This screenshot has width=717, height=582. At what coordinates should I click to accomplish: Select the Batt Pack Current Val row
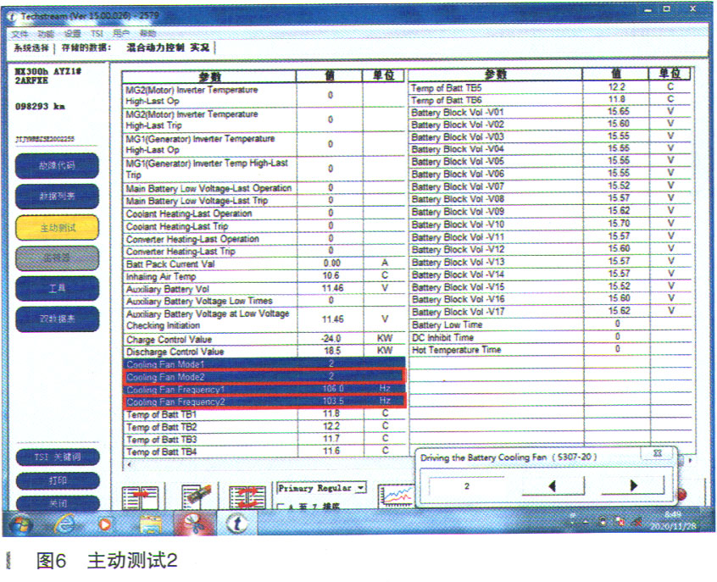264,263
